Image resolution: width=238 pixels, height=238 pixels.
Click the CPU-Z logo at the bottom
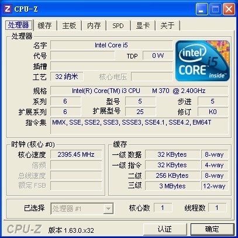24,229
